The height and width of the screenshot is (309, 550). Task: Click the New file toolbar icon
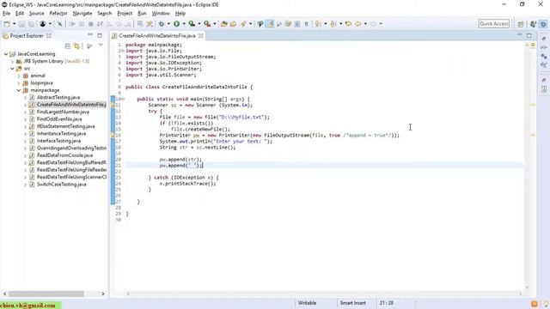tap(7, 24)
